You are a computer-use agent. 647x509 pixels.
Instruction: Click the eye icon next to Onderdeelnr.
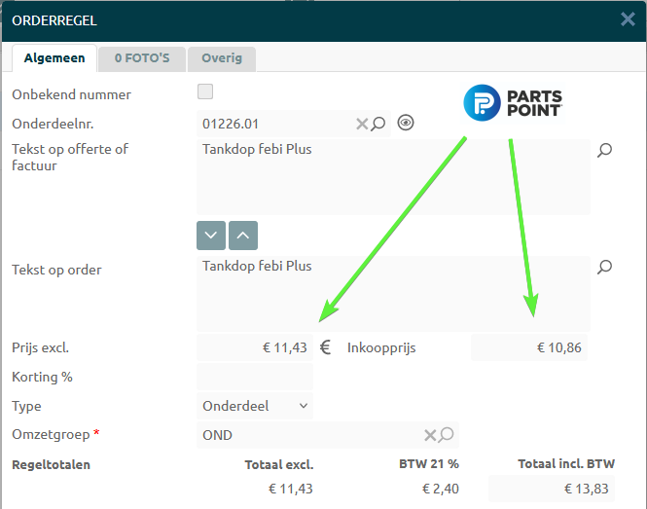pyautogui.click(x=407, y=123)
